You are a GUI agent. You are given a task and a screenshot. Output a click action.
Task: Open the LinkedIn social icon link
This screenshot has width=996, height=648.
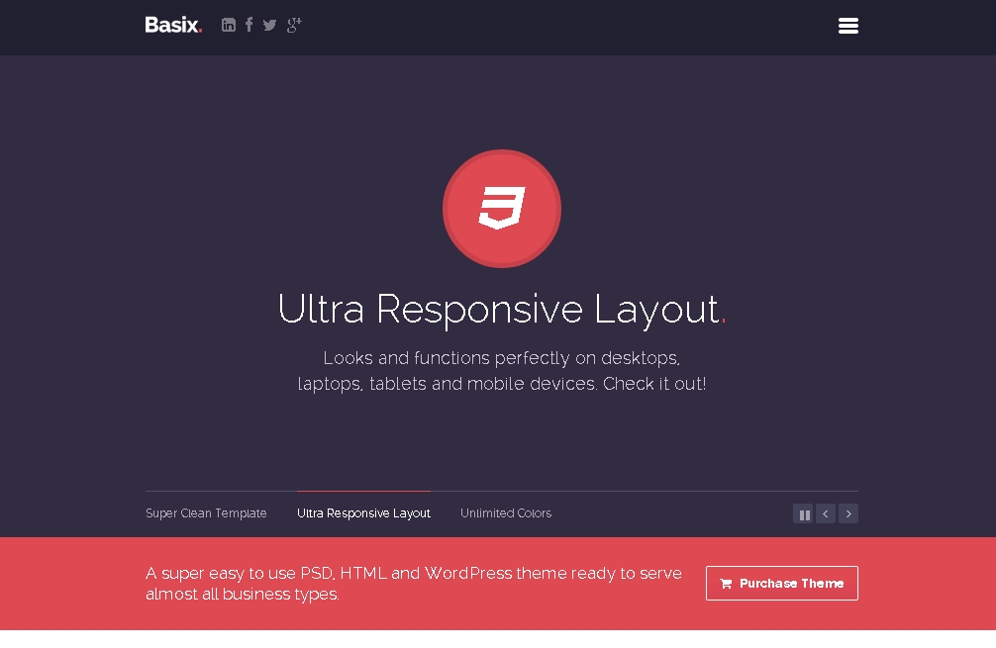pos(229,25)
